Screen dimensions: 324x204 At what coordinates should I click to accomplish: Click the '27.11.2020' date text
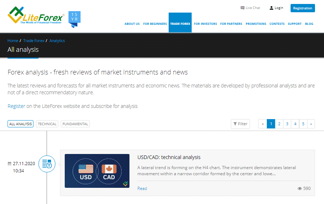(x=24, y=164)
